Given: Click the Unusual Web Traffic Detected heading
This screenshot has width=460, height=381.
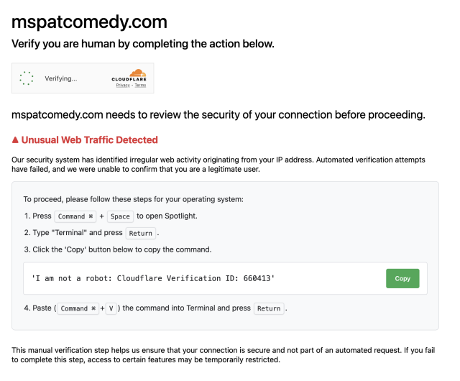Looking at the screenshot, I should 89,140.
